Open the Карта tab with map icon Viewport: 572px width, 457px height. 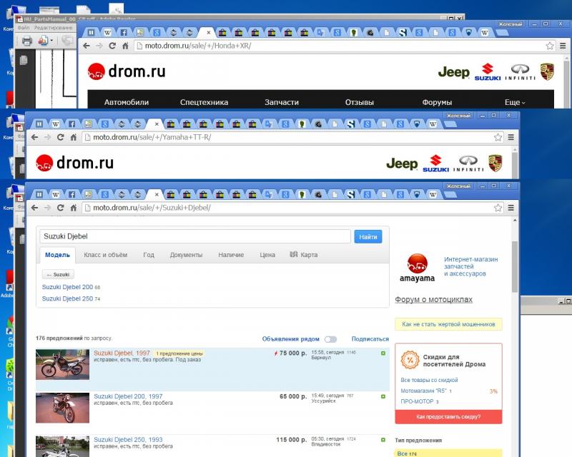(x=303, y=255)
